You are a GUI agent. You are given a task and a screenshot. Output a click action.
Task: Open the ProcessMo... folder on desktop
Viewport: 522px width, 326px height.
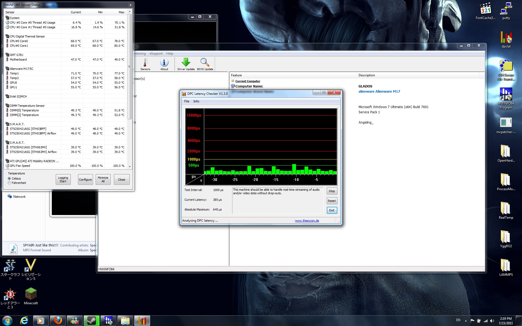506,182
